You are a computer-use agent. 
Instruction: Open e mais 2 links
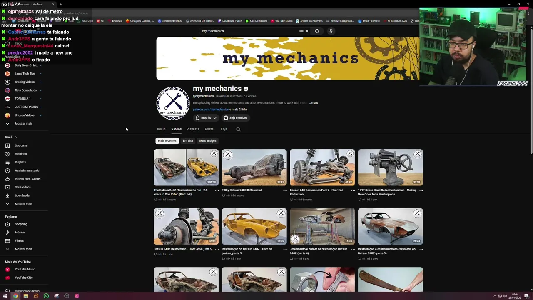pos(239,110)
